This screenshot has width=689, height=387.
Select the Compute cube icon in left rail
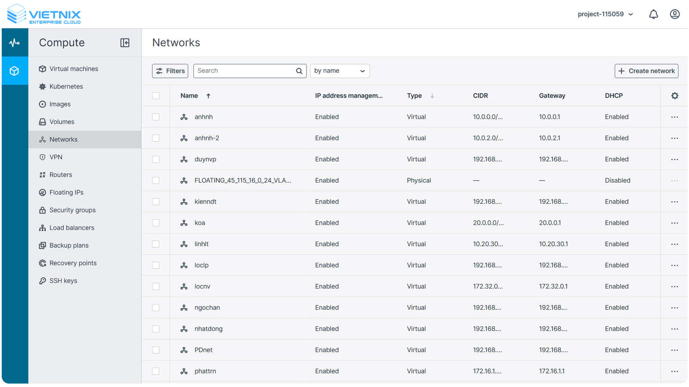(15, 71)
